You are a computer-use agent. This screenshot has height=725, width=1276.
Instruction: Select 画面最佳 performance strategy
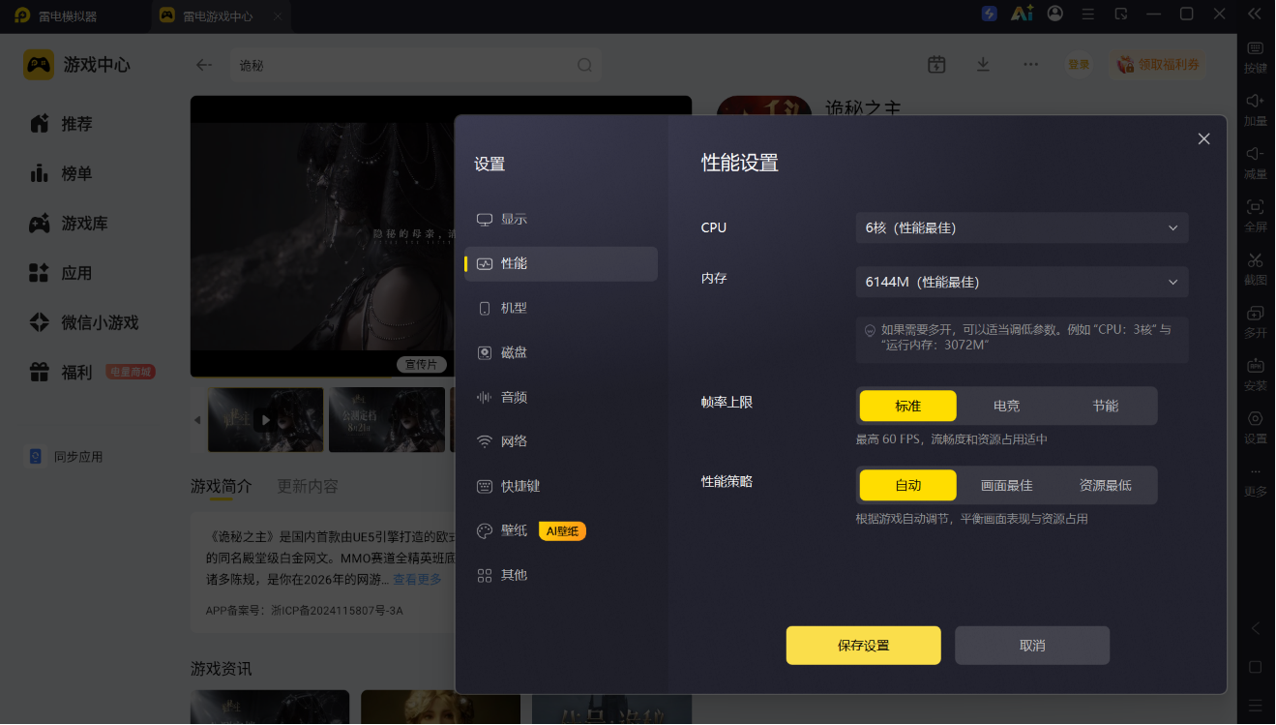click(1006, 486)
